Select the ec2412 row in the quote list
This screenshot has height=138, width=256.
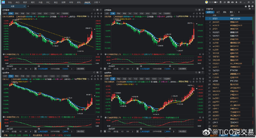[x=229, y=25]
